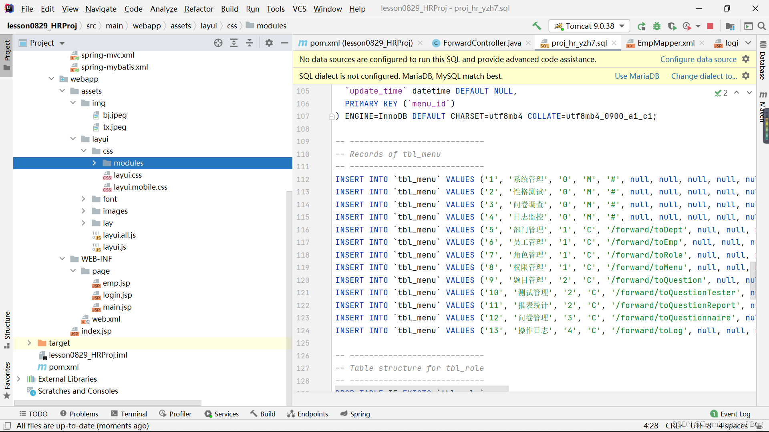769x432 pixels.
Task: Expand the 'External Libraries' tree node
Action: pyautogui.click(x=18, y=379)
